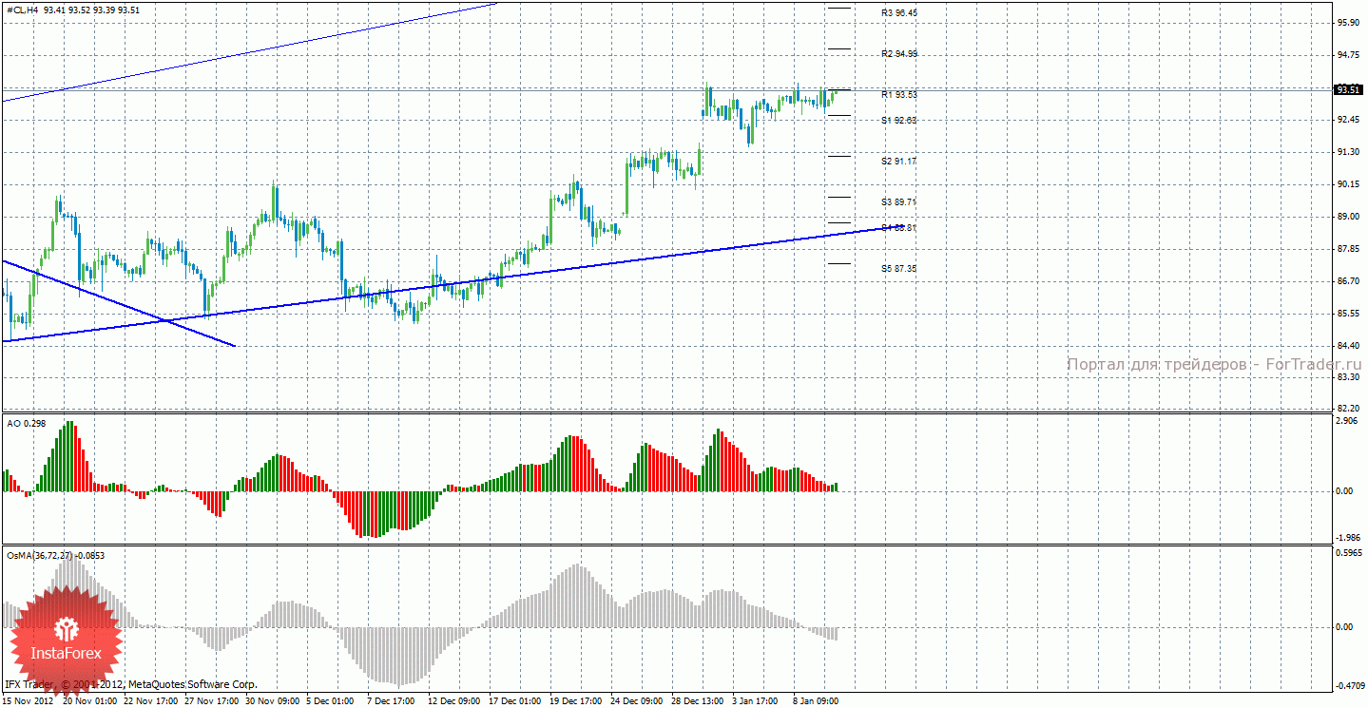Select the R1 93.53 pivot label

pyautogui.click(x=899, y=95)
